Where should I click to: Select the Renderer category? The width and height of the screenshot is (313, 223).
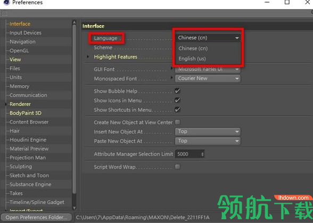tap(20, 104)
